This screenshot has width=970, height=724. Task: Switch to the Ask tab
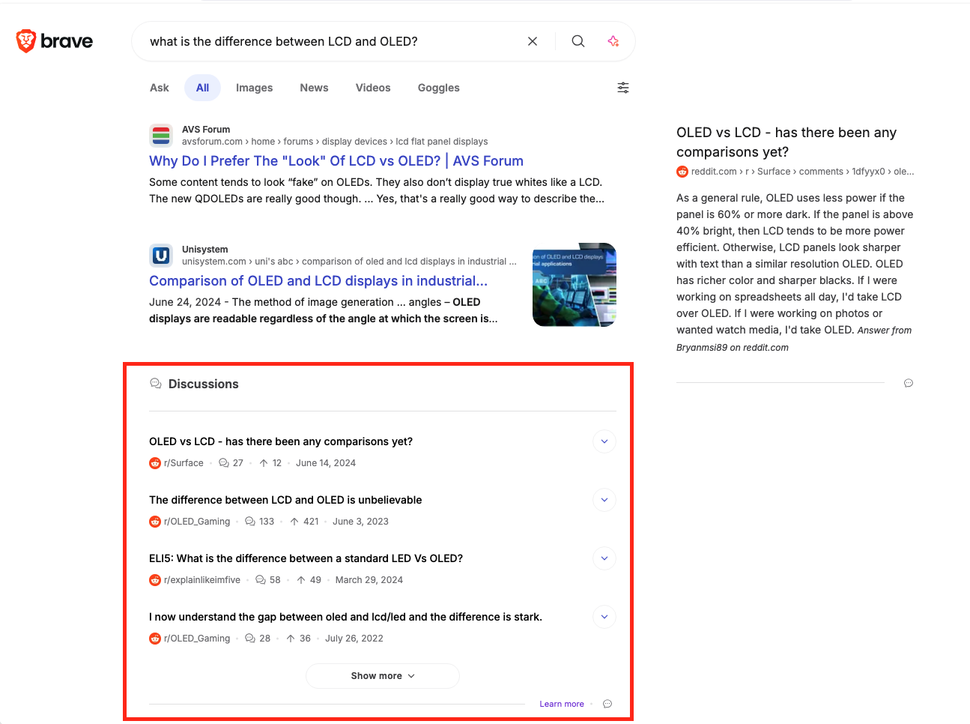point(160,88)
